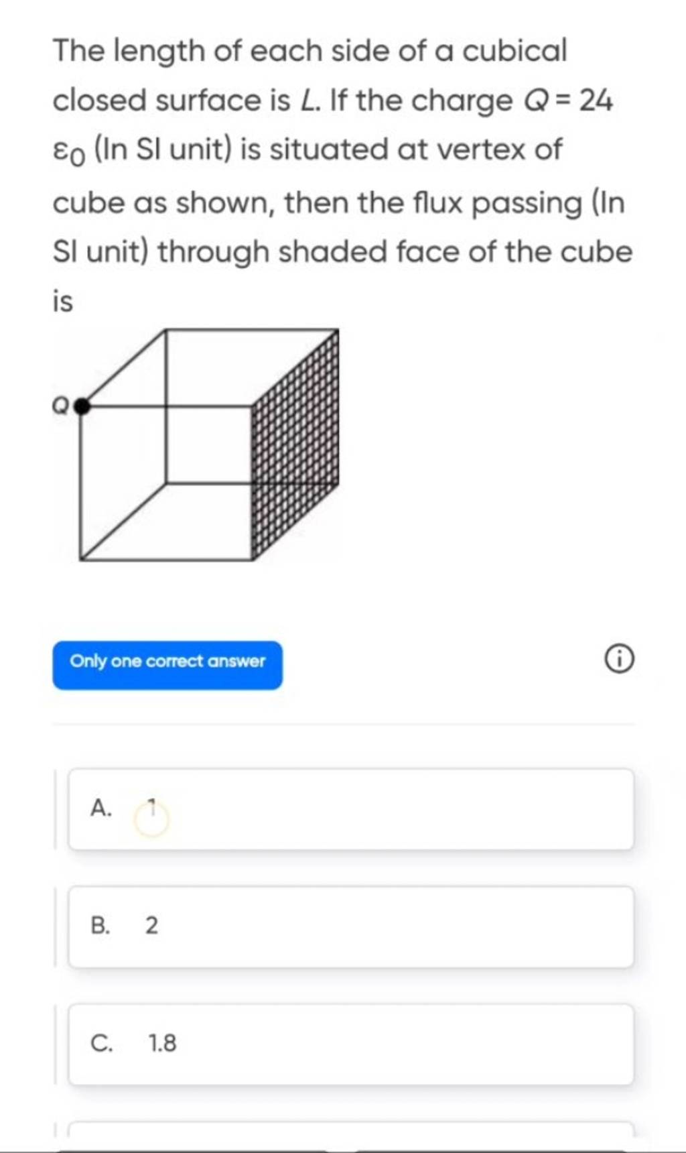The image size is (686, 1153).
Task: Select the shaded face of the cube diagram
Action: (x=295, y=442)
